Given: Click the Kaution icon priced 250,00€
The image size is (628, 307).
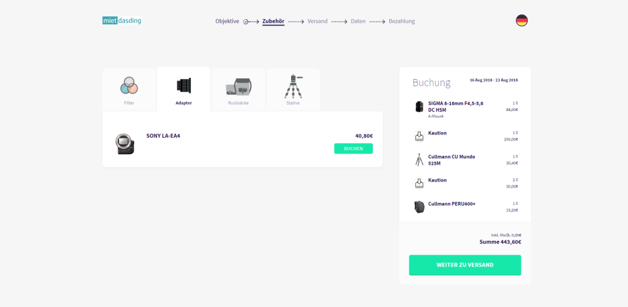Looking at the screenshot, I should tap(419, 136).
